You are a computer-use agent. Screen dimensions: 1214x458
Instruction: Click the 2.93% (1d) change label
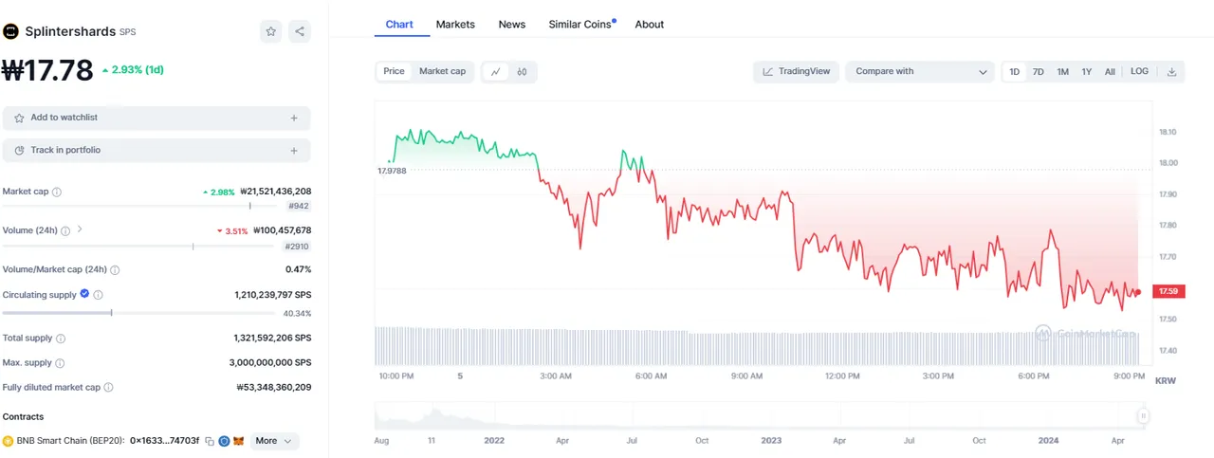[133, 70]
